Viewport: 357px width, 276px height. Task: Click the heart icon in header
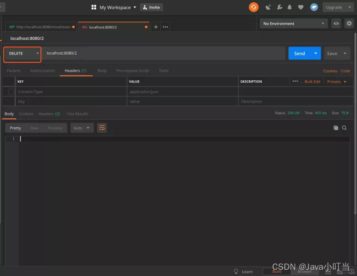click(301, 7)
